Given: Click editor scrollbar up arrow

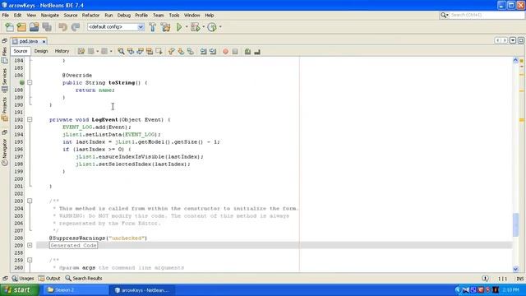Looking at the screenshot, I should (x=515, y=60).
